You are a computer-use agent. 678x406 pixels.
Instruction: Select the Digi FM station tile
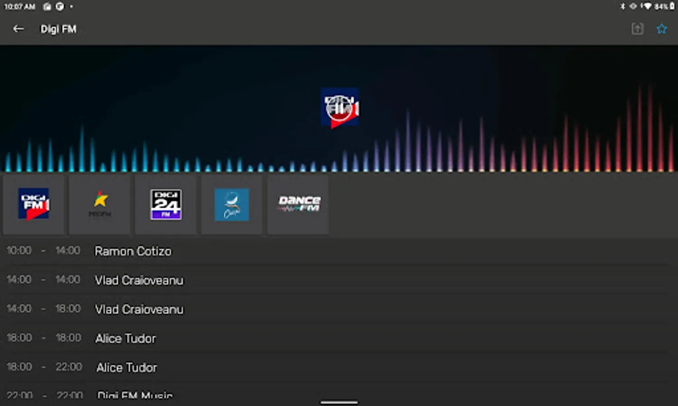click(x=33, y=204)
